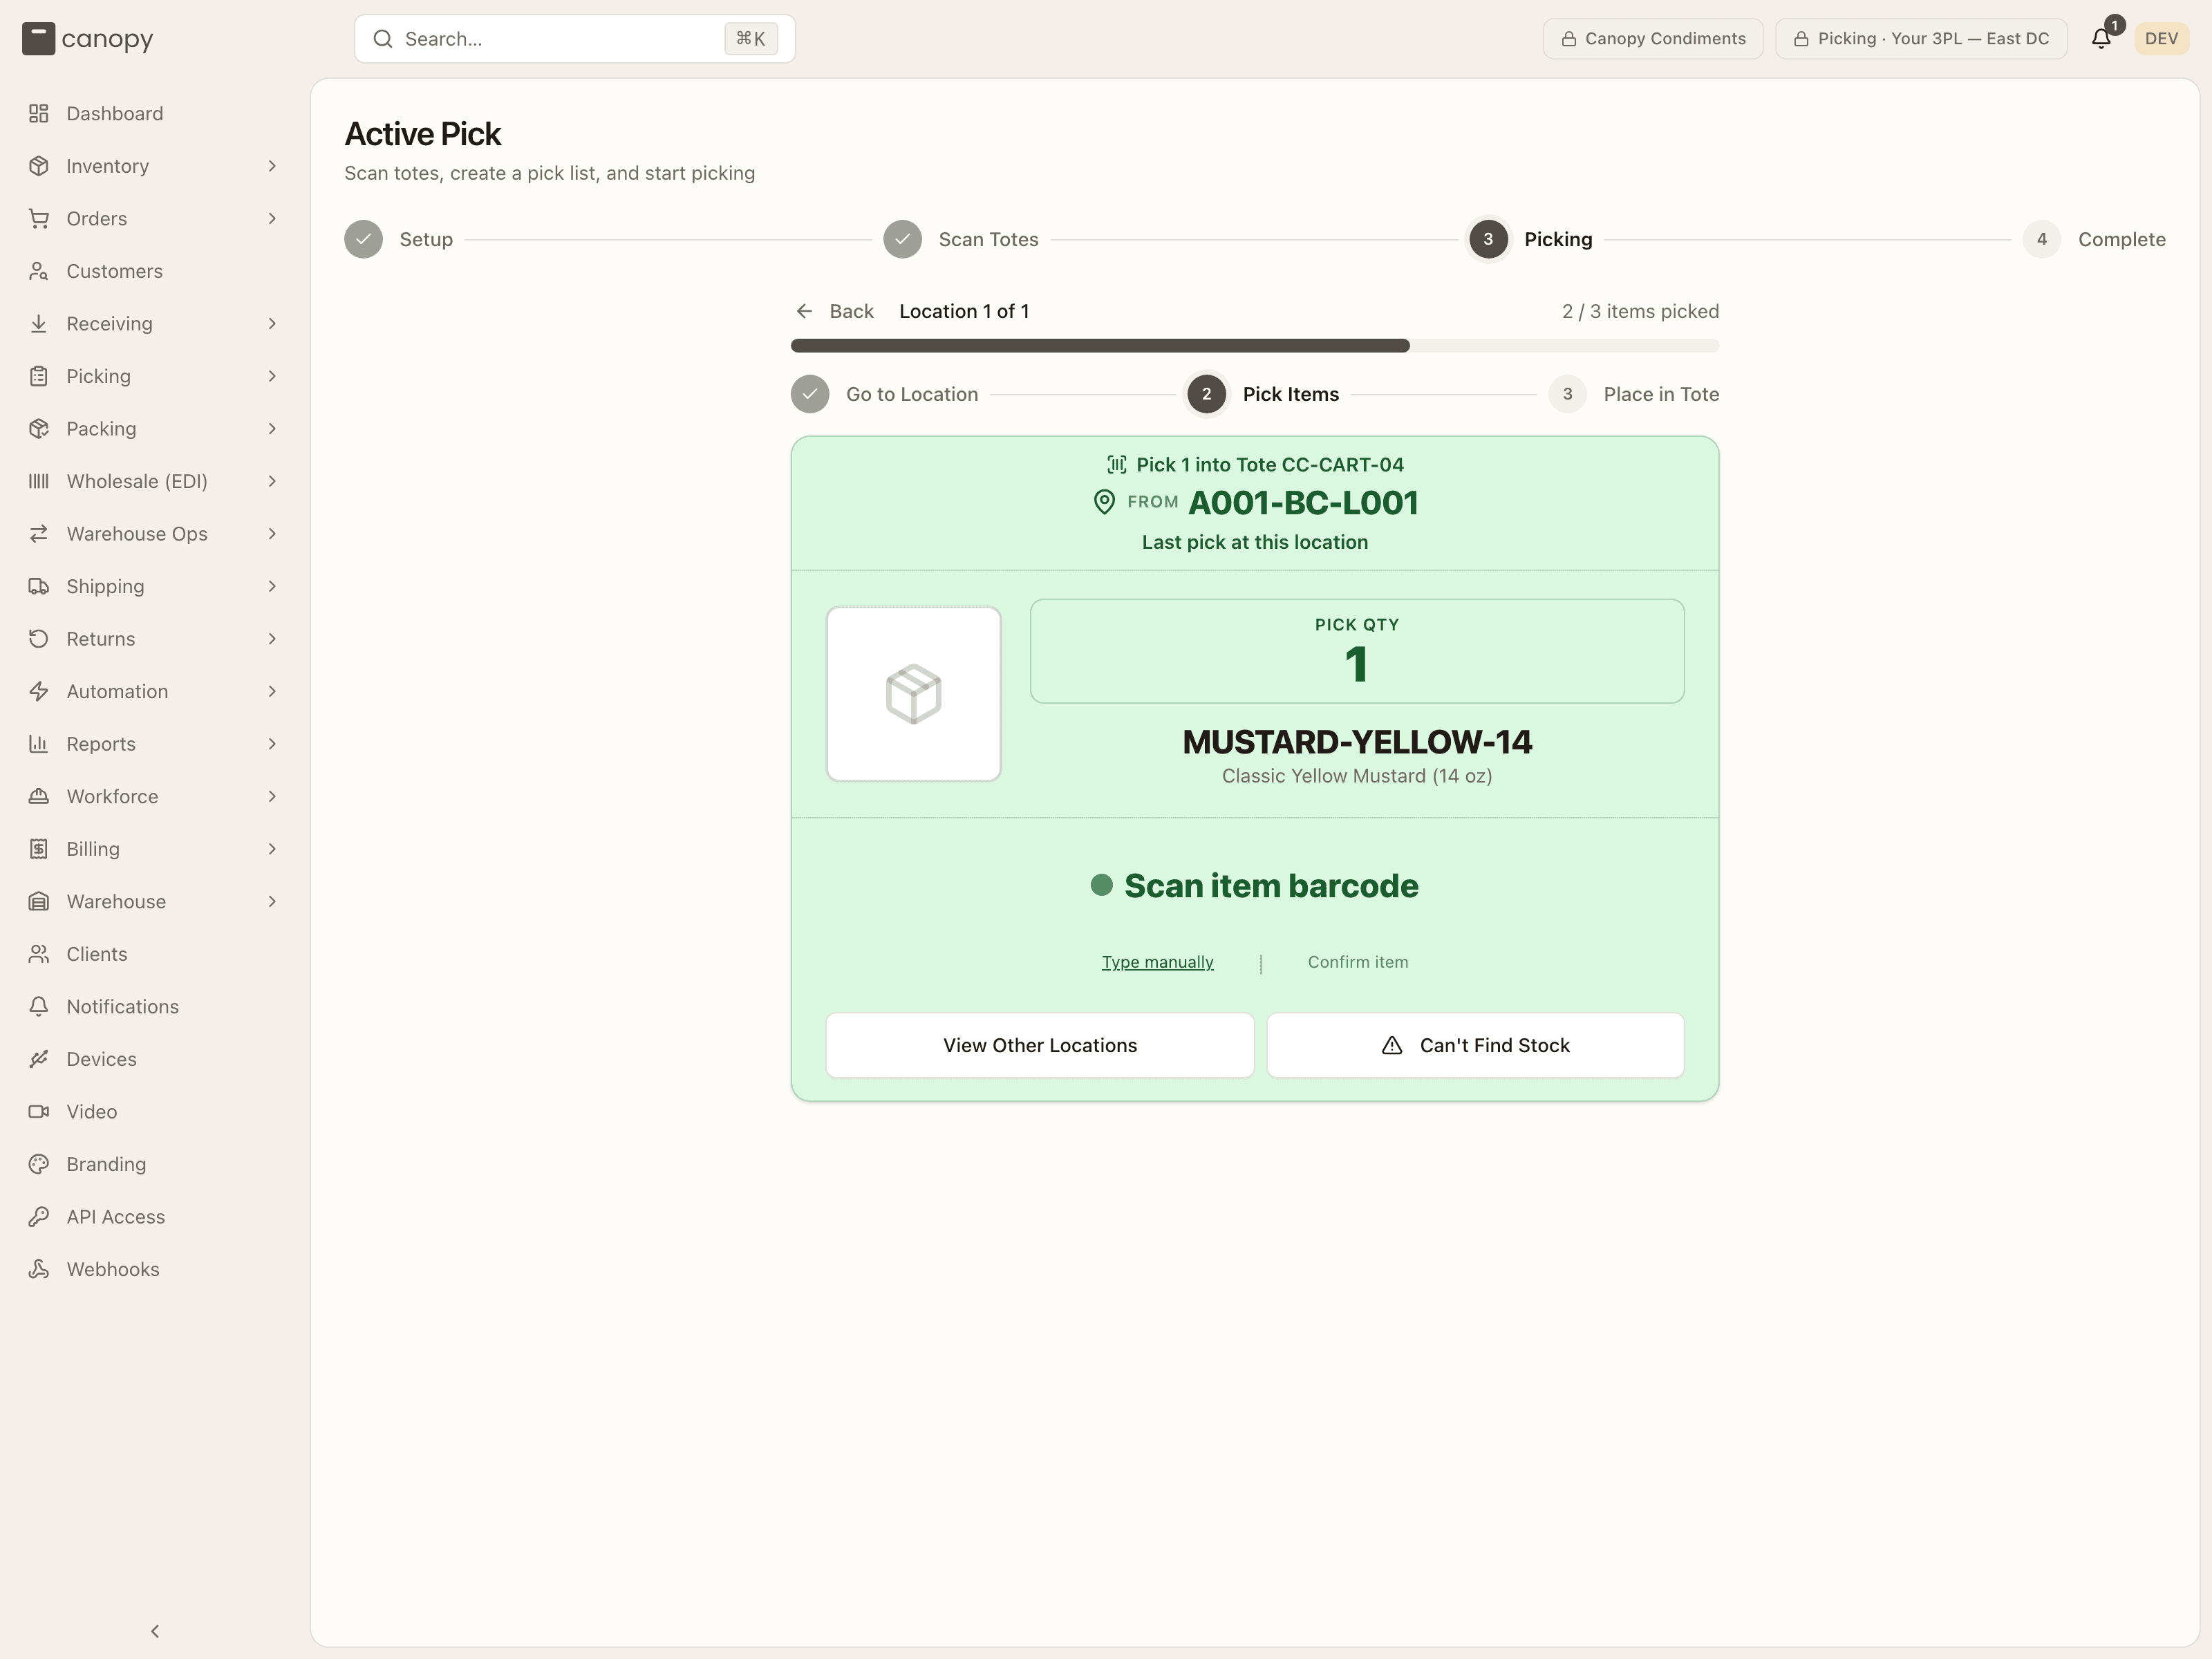Image resolution: width=2212 pixels, height=1659 pixels.
Task: Expand the Picking menu chevron
Action: pyautogui.click(x=272, y=376)
